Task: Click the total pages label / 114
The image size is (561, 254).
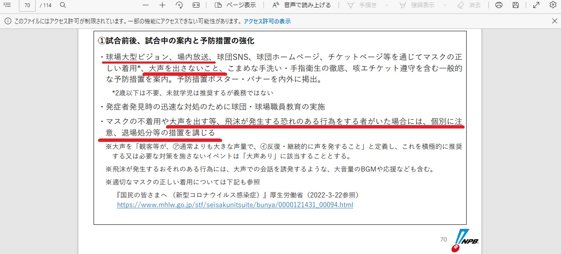Action: 45,5
